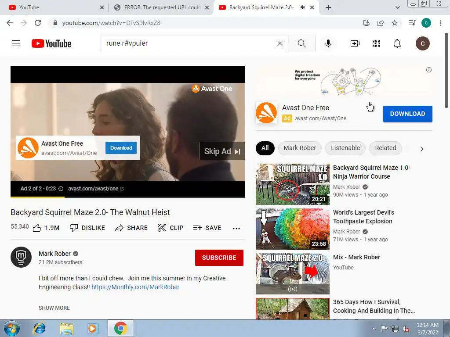Select the Related filter chip
Image resolution: width=450 pixels, height=337 pixels.
tap(385, 148)
